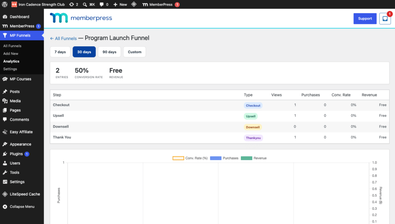395x224 pixels.
Task: Collapse the admin sidebar menu
Action: pos(22,206)
